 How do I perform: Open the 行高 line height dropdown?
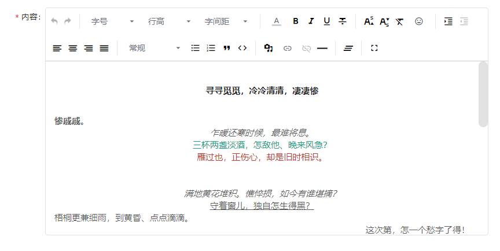(x=169, y=21)
